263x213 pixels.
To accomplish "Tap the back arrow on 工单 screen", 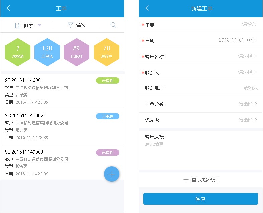I will [8, 8].
